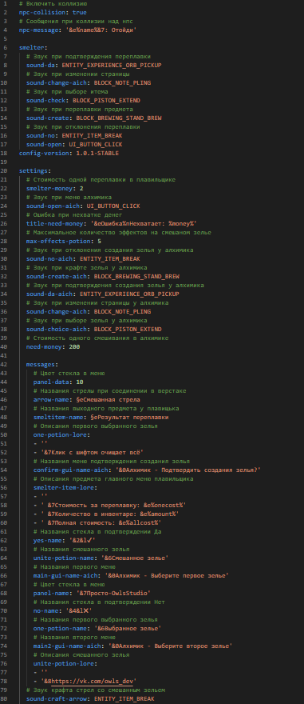Screen dimensions: 304x704
Task: Click the npc-collision key
Action: (x=42, y=13)
